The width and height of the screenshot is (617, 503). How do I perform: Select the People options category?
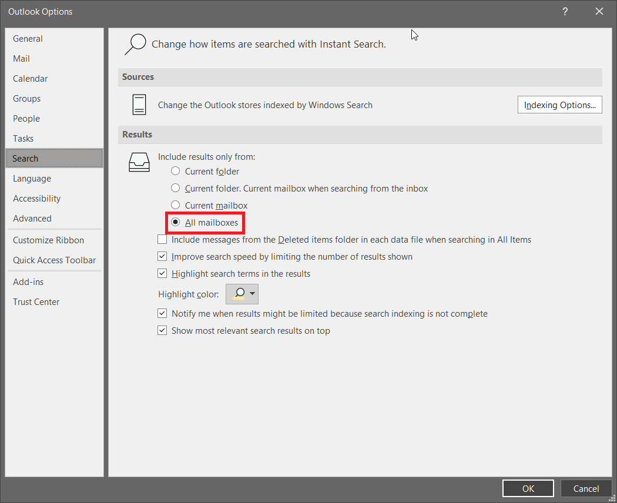(x=54, y=119)
